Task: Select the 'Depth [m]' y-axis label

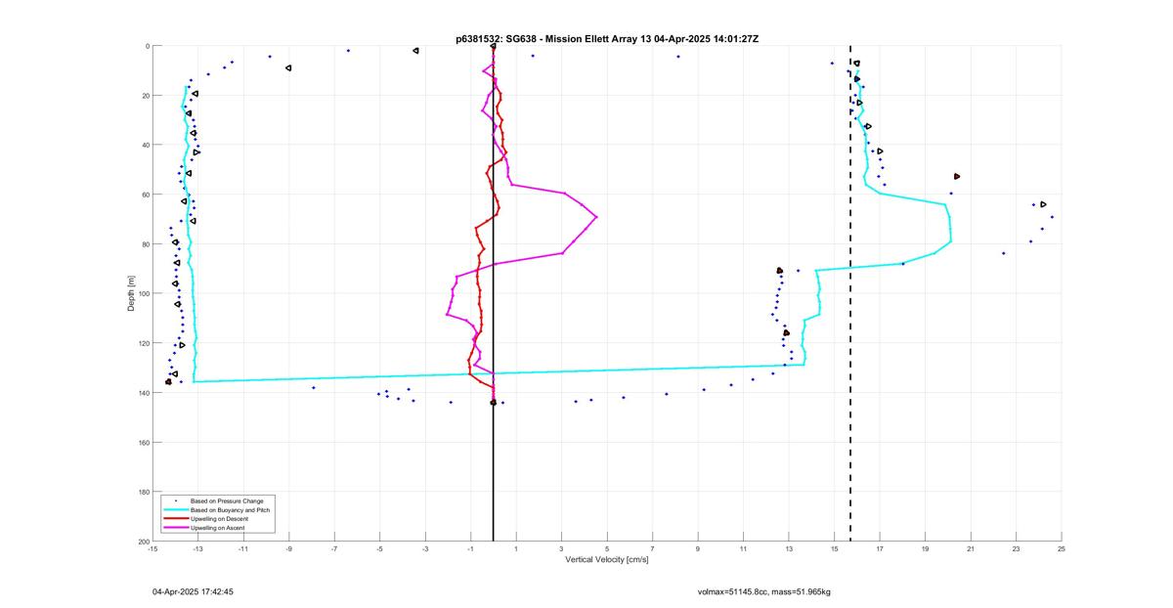Action: pyautogui.click(x=130, y=293)
